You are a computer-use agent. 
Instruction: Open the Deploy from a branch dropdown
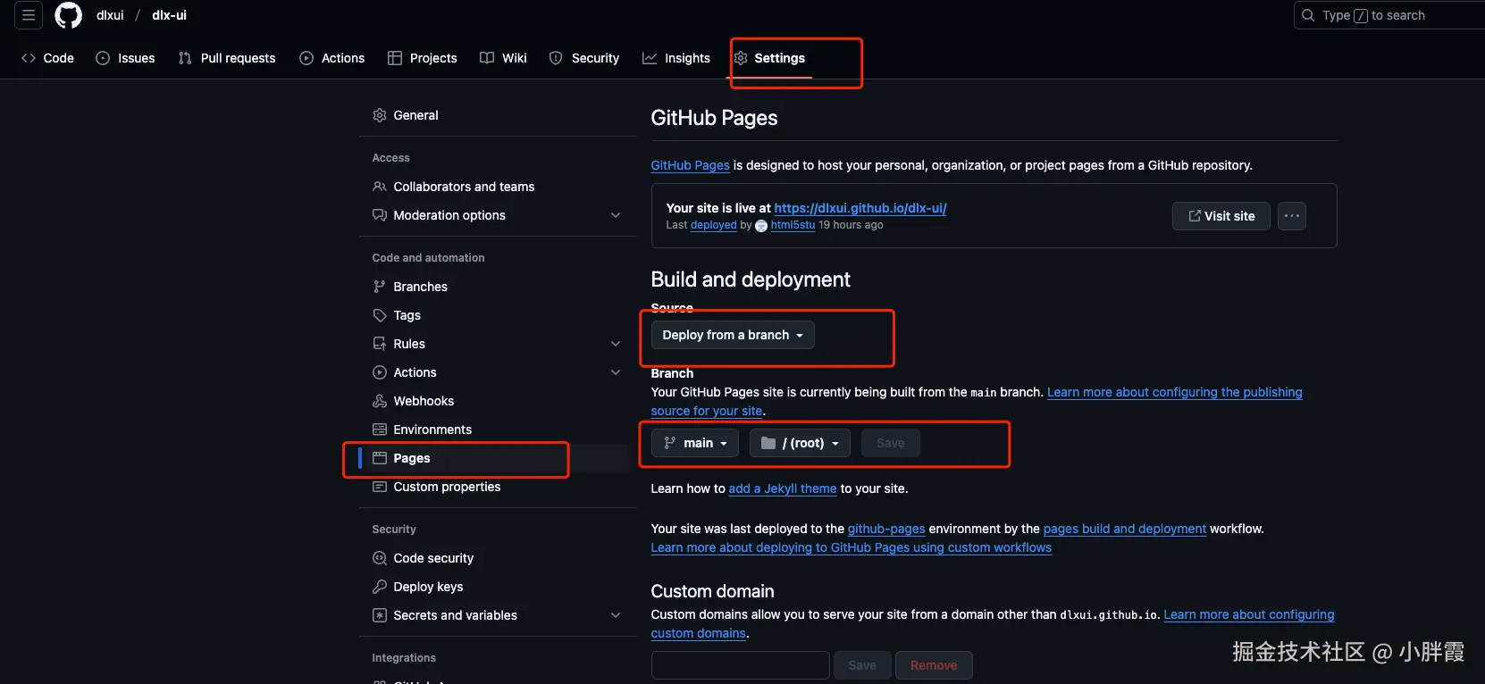[733, 335]
